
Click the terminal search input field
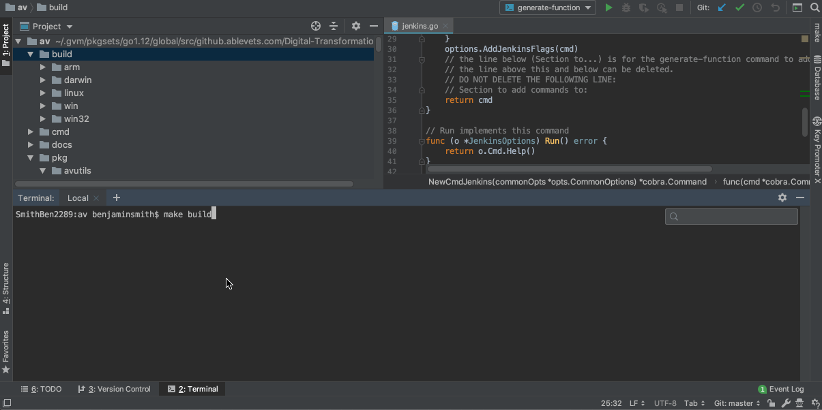point(731,217)
